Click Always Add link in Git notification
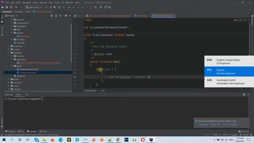The image size is (254, 143). point(215,124)
